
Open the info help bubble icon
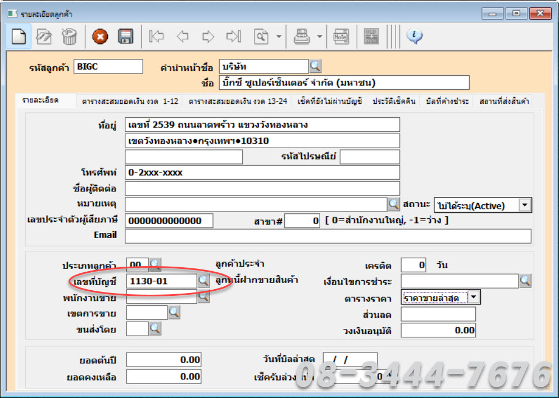tap(414, 36)
